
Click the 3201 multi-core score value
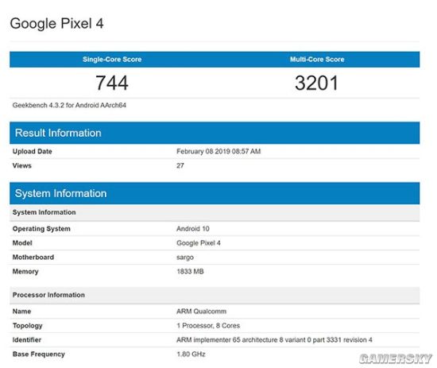tap(316, 83)
